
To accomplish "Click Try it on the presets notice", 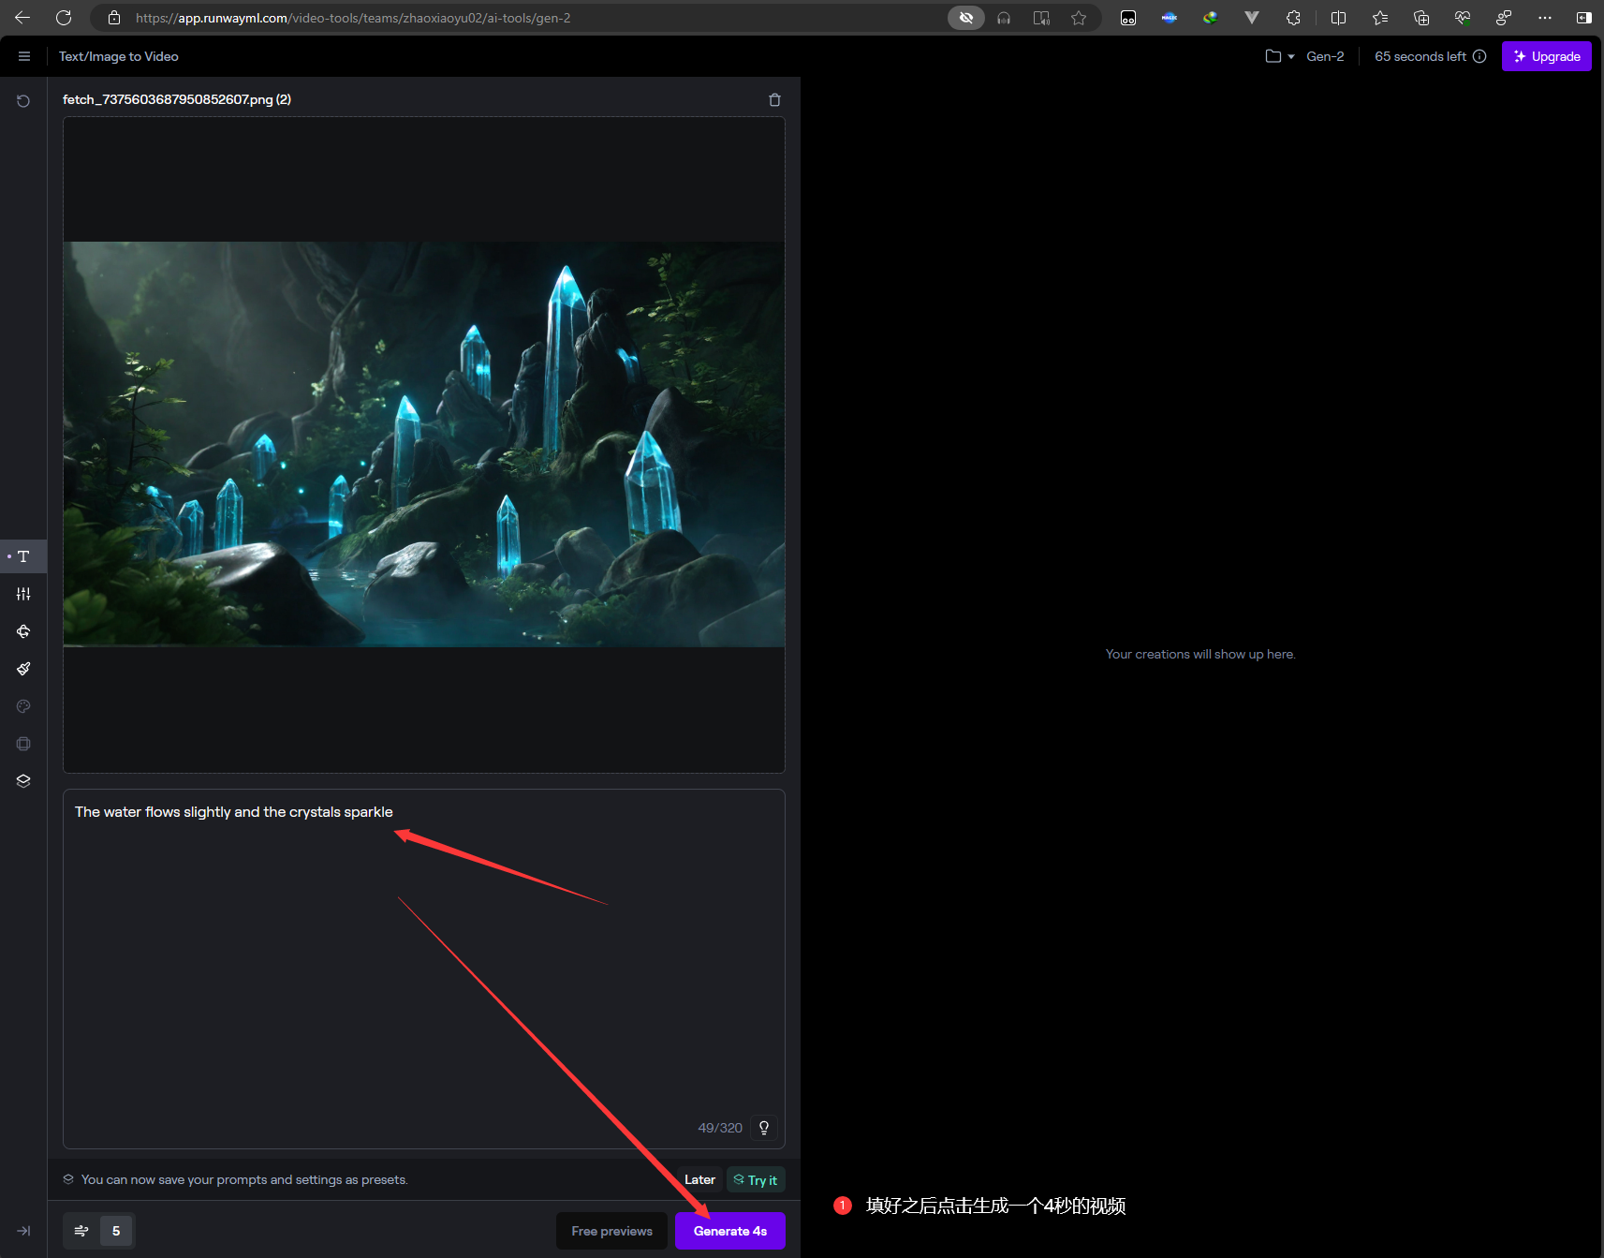I will pos(756,1179).
